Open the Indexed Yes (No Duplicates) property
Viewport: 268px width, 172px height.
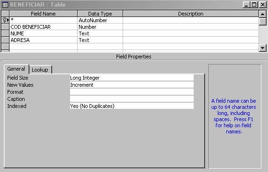(132, 106)
